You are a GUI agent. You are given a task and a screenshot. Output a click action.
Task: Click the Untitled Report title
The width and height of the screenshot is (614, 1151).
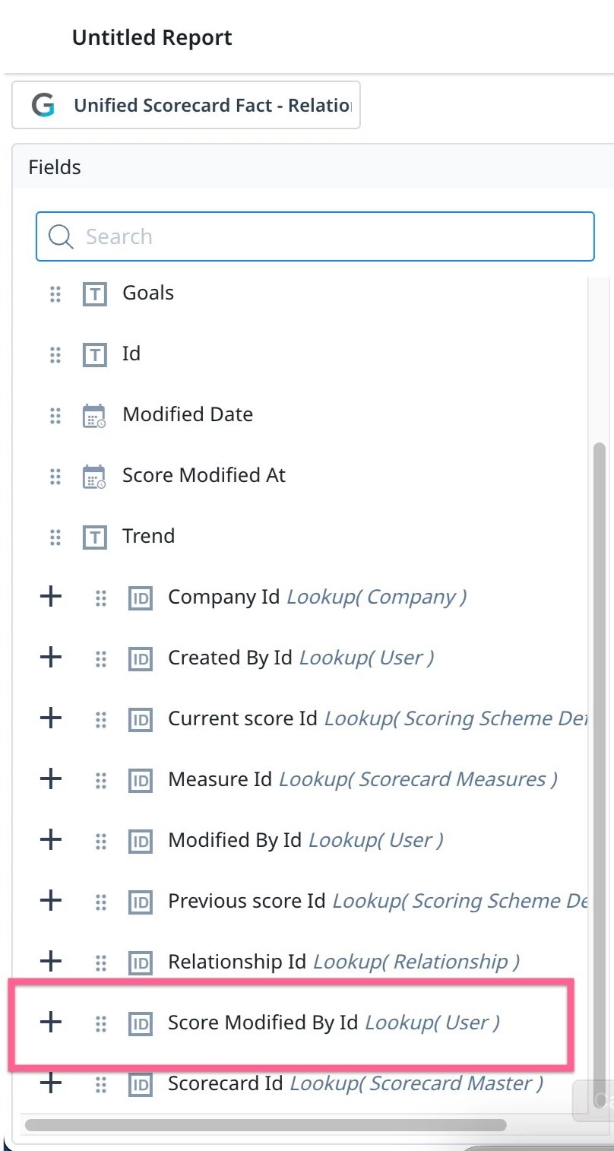[152, 37]
